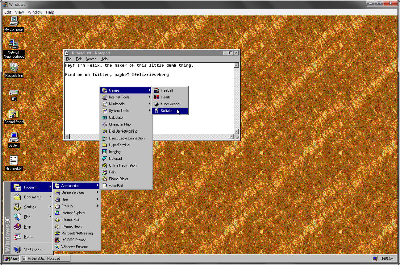Launch Windows Explorer from Programs
The image size is (400, 265).
click(76, 247)
